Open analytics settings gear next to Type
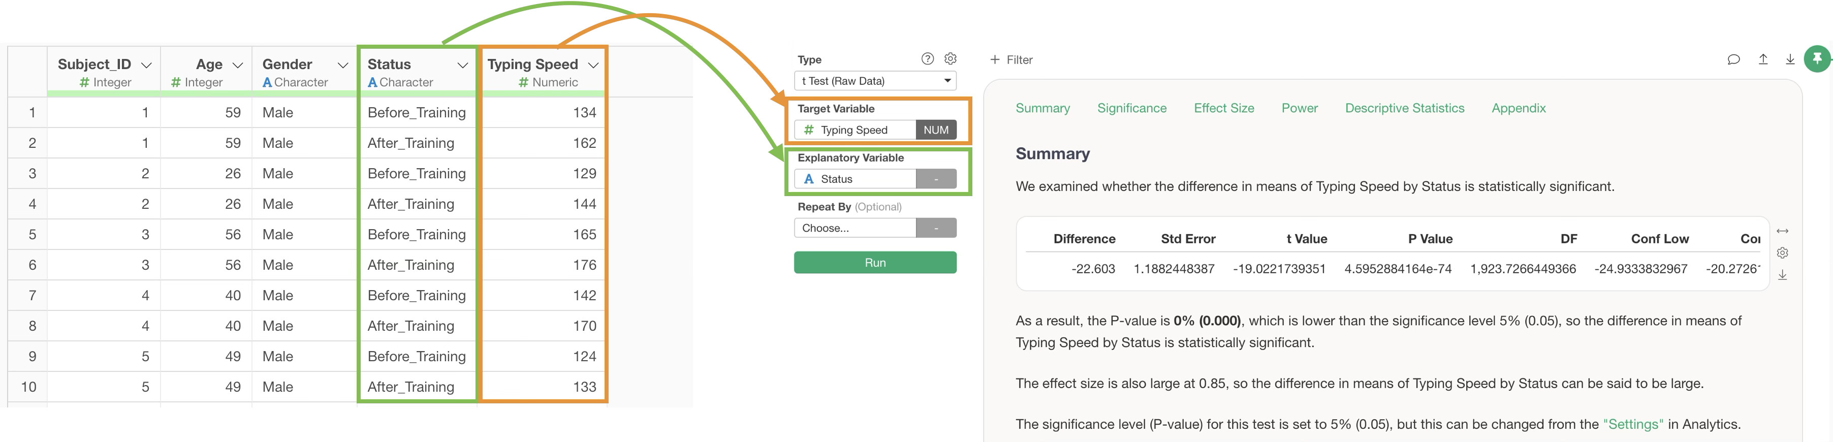The image size is (1833, 442). coord(950,59)
